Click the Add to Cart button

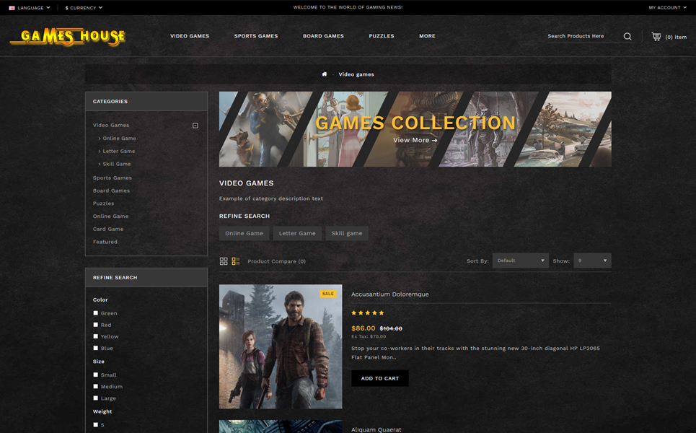coord(380,378)
